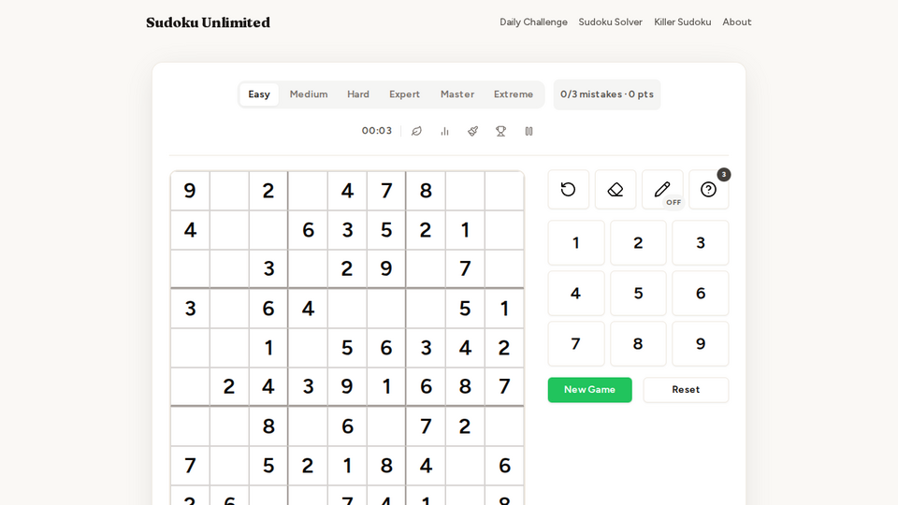Open the bar chart statistics icon
The height and width of the screenshot is (505, 898).
[x=444, y=131]
